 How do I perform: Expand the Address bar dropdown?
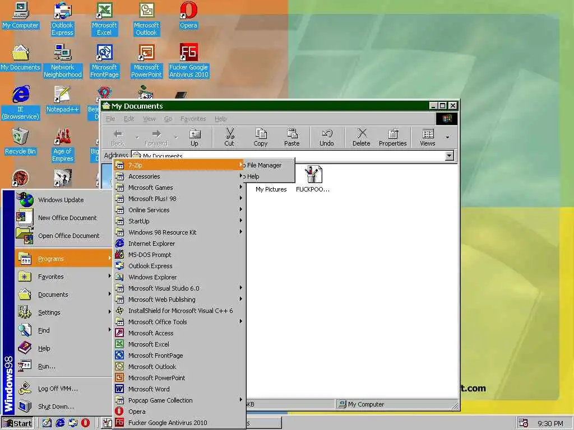[x=449, y=156]
